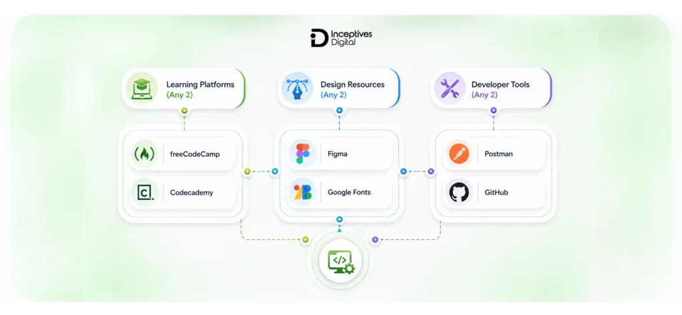Click the Postman logo icon
The height and width of the screenshot is (315, 682).
pyautogui.click(x=458, y=154)
